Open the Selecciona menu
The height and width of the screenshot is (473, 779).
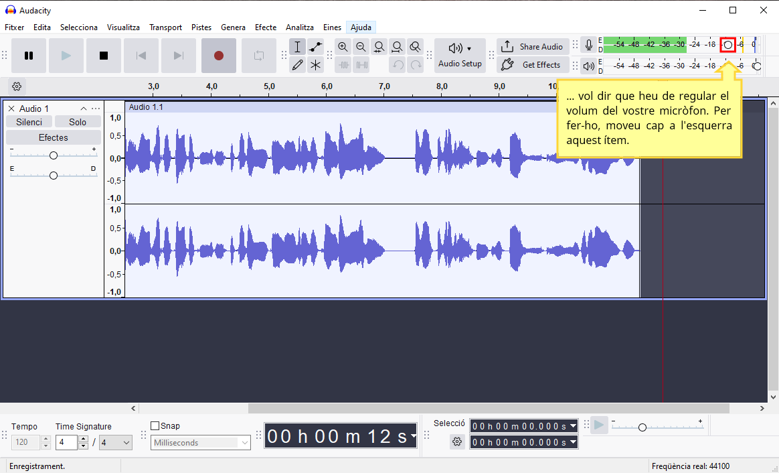[78, 27]
